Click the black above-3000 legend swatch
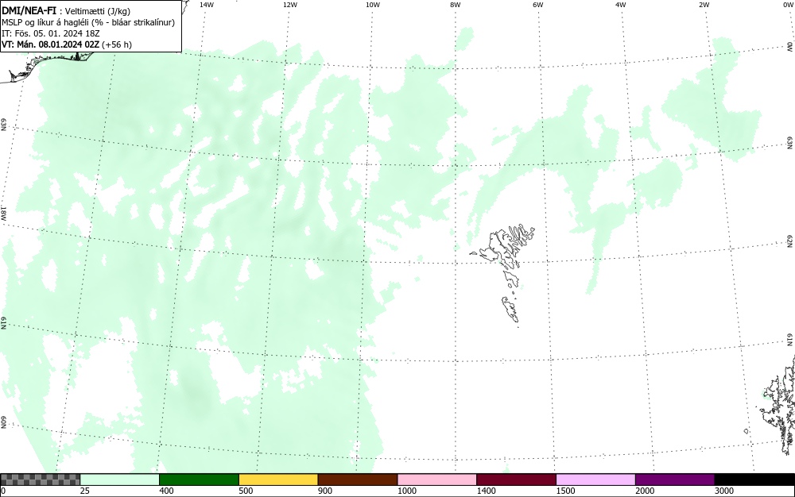This screenshot has height=497, width=795. click(x=754, y=480)
